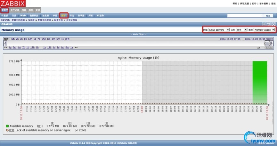Click Lack of available memory trigger text
Screen dimensions: 277x146
click(x=43, y=130)
